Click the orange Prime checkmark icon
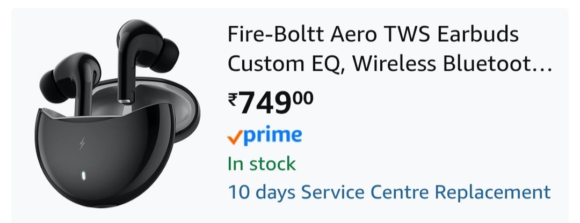Screen dimensions: 580x223 [x=235, y=137]
